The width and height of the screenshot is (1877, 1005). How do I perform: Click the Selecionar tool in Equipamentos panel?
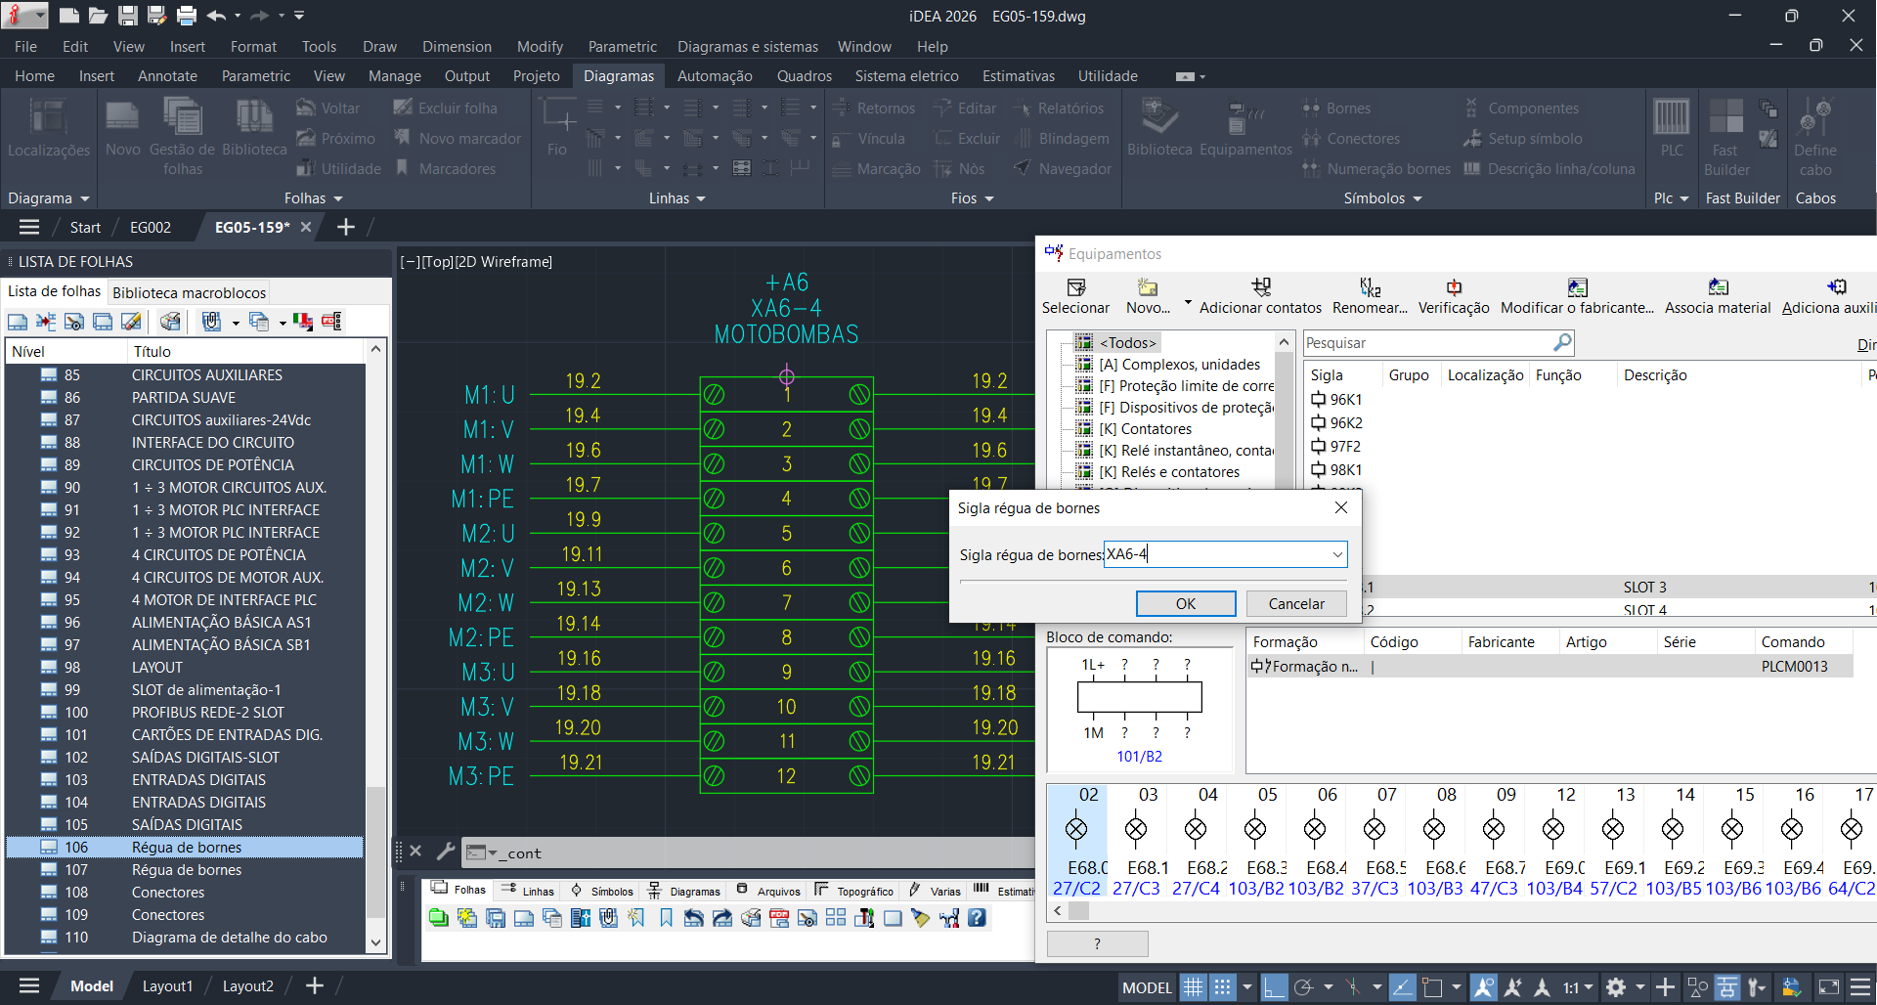(1075, 287)
